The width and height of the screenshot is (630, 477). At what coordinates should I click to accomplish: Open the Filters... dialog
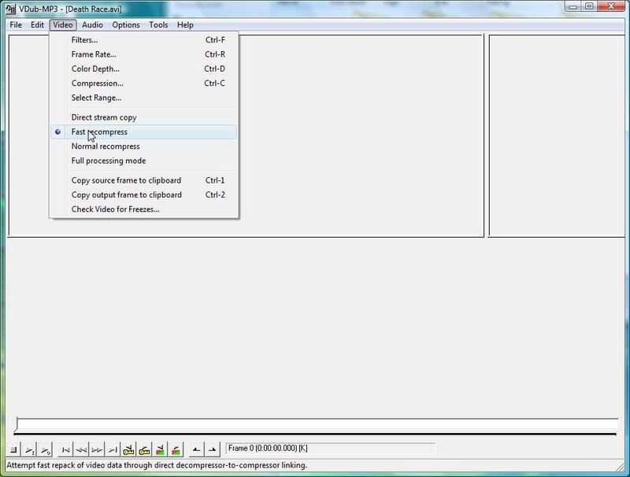pyautogui.click(x=144, y=39)
